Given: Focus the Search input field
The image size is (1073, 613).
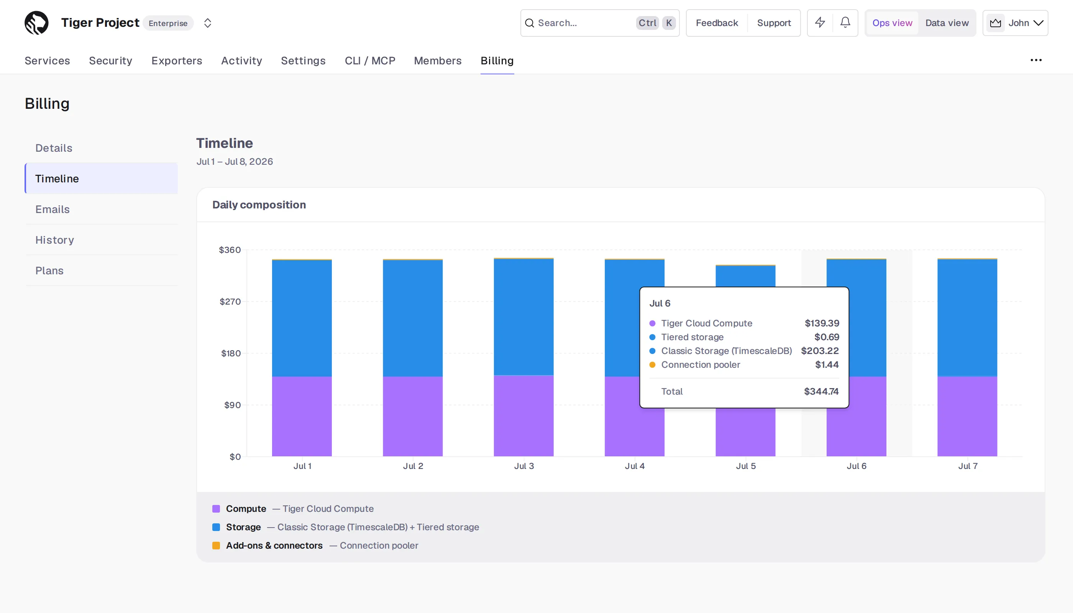Looking at the screenshot, I should tap(600, 23).
